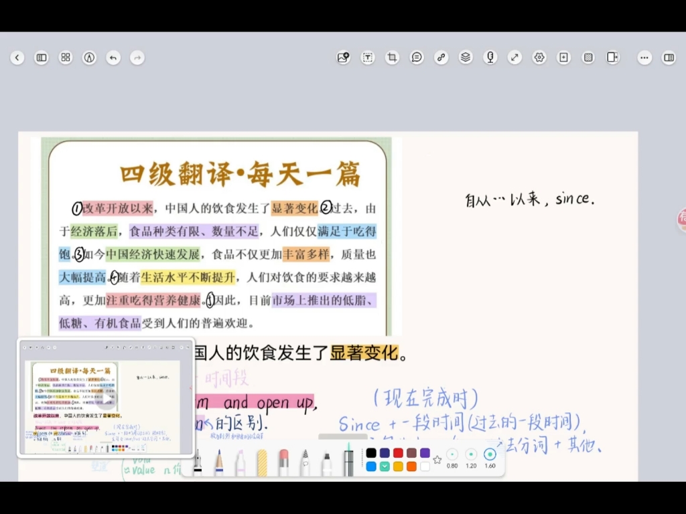Image resolution: width=686 pixels, height=514 pixels.
Task: Select the fountain pen tool
Action: point(198,463)
